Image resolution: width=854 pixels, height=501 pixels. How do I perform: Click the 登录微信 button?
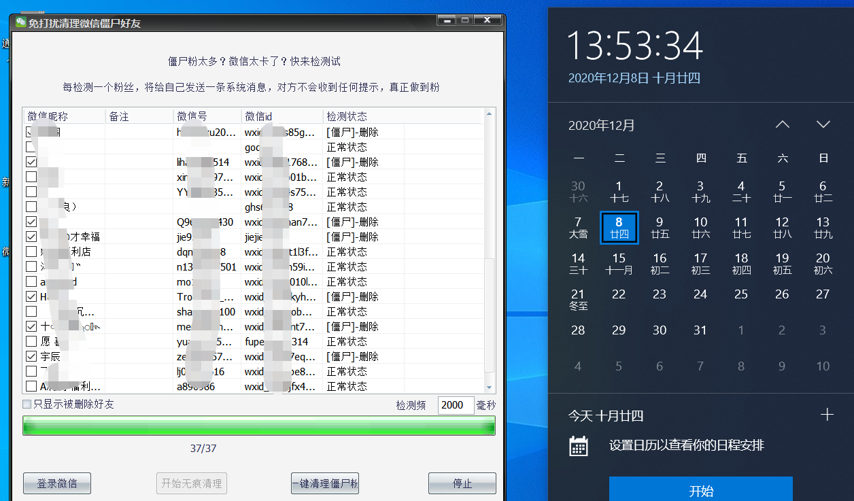57,484
